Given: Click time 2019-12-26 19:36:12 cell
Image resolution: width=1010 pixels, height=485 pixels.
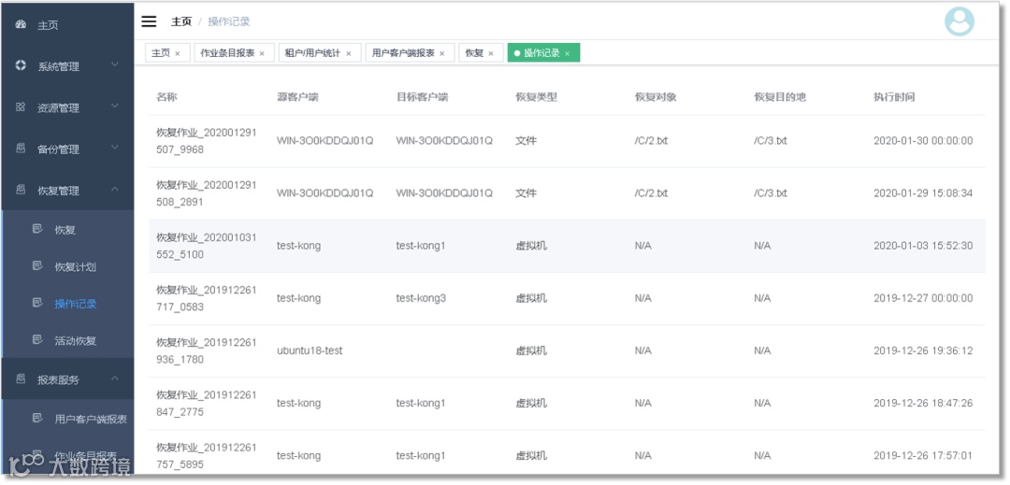Looking at the screenshot, I should tap(923, 350).
